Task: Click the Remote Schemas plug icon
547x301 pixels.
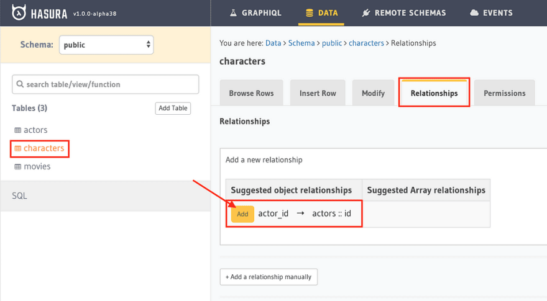Action: tap(365, 13)
